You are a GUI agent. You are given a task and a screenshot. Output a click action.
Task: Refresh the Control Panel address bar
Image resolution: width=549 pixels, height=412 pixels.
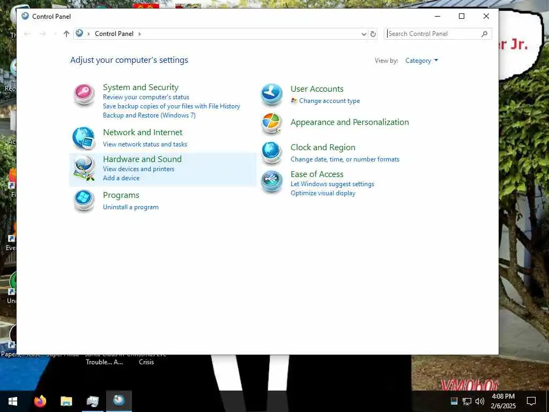click(x=373, y=34)
